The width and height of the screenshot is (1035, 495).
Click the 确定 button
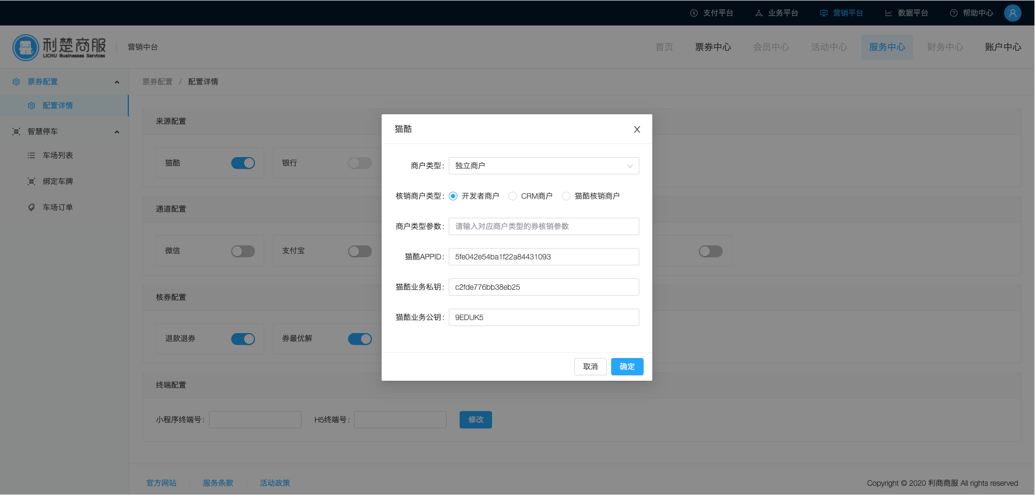click(627, 367)
